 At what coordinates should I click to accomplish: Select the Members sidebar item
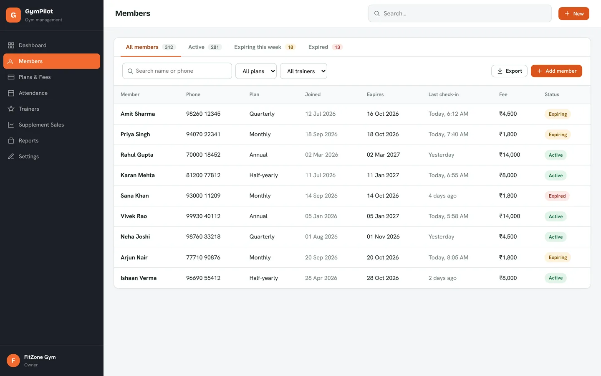point(52,61)
